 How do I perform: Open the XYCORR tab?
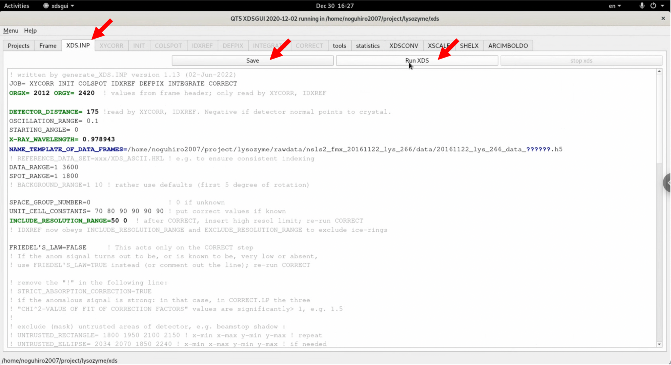point(111,46)
